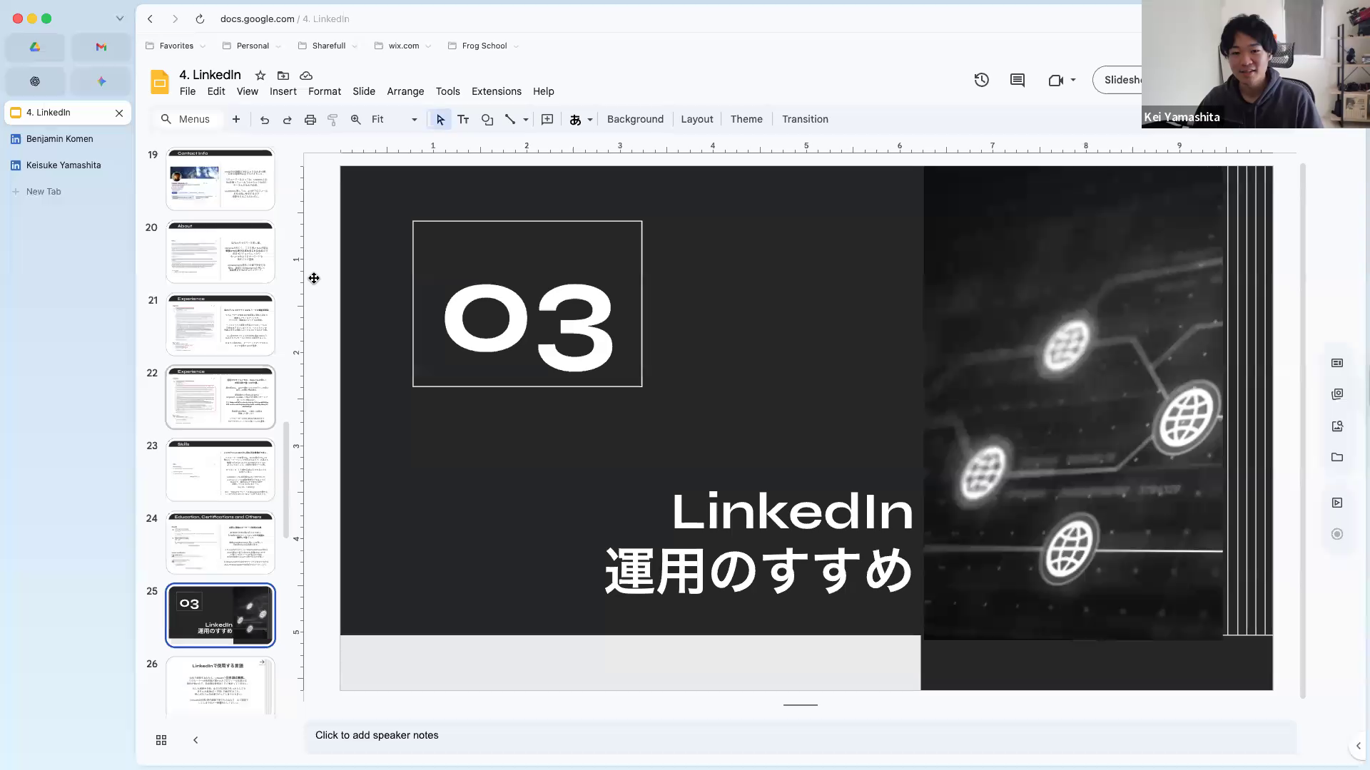Click the Theme button

746,119
